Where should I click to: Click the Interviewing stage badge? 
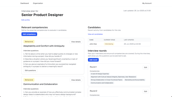(109, 44)
